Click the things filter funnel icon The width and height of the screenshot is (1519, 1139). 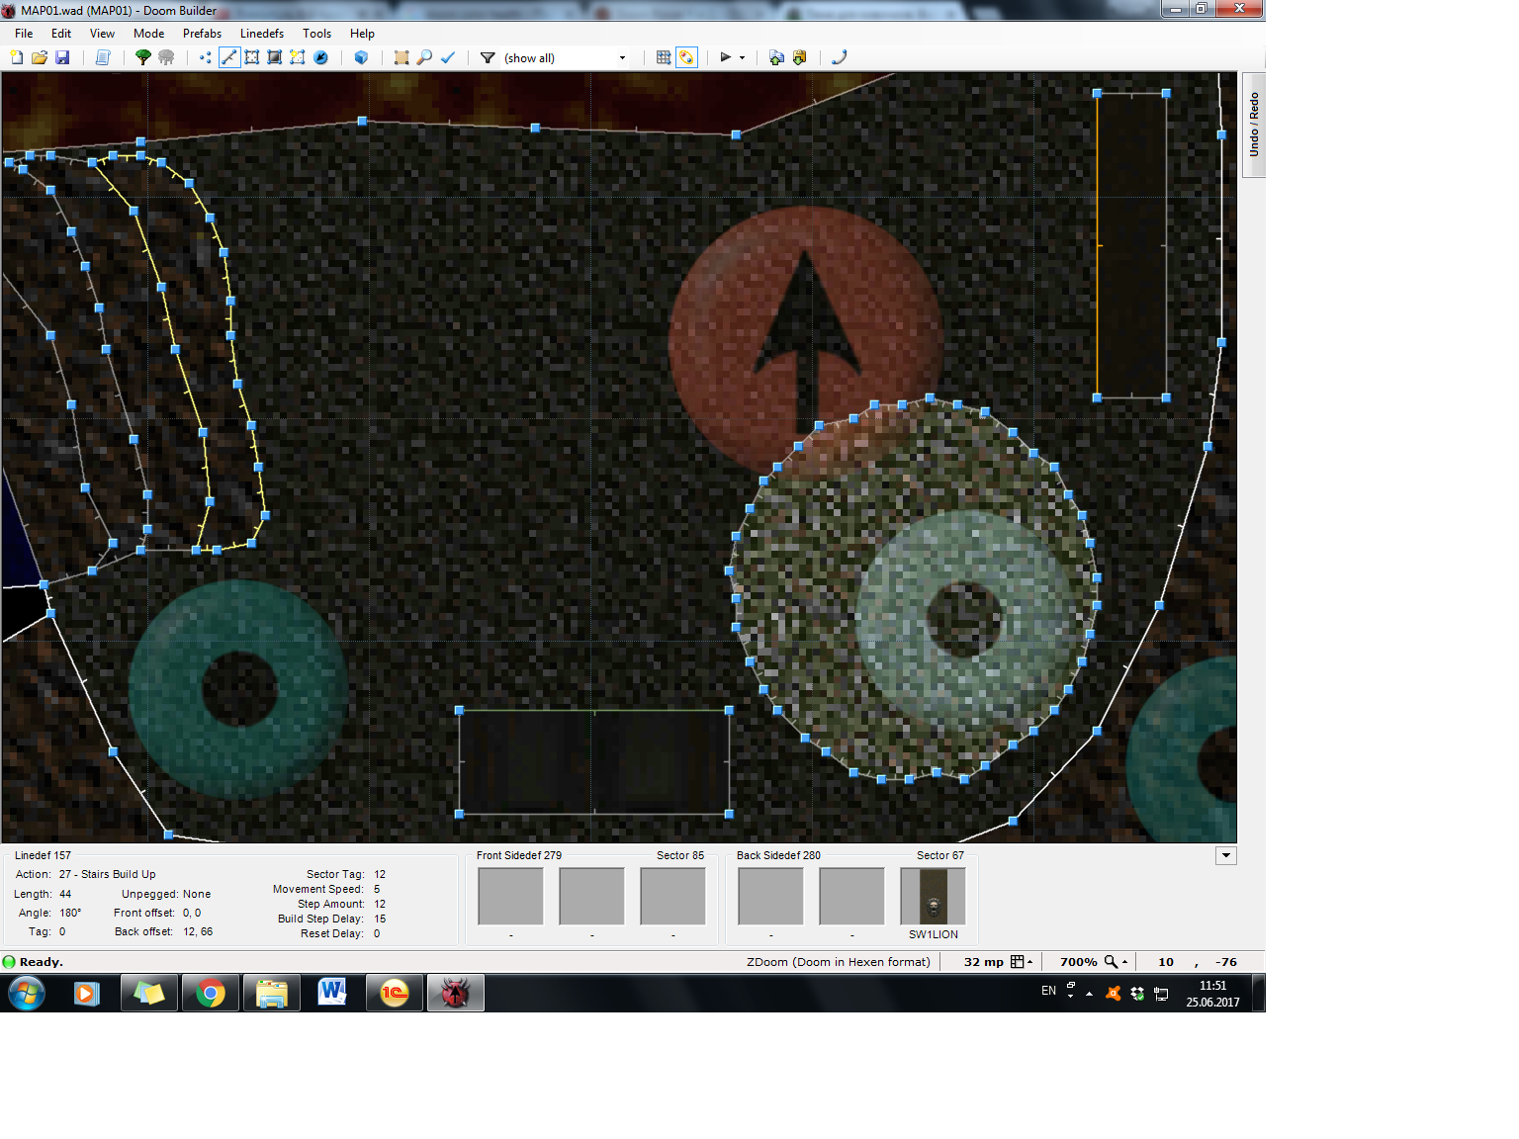pos(488,57)
